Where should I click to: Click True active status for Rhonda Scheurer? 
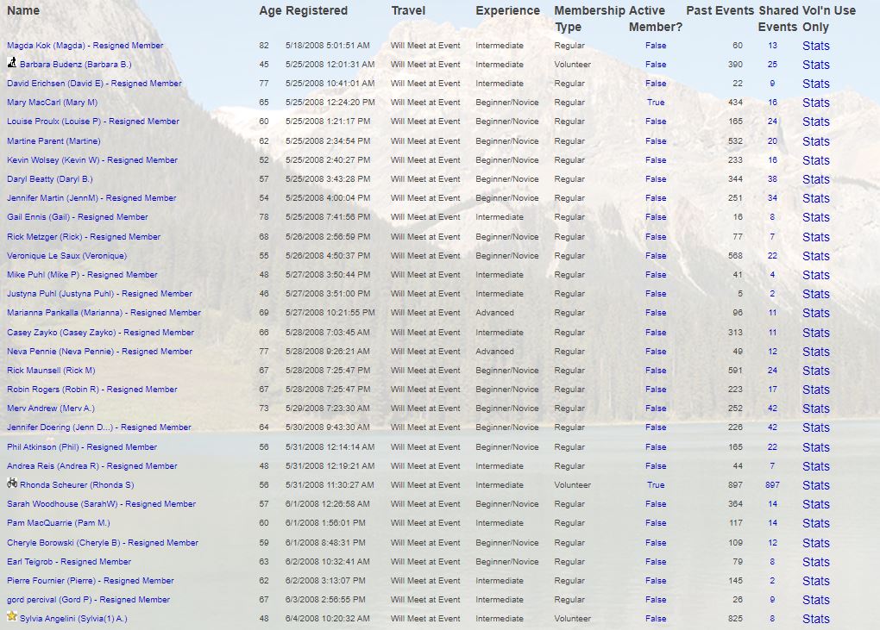point(656,485)
